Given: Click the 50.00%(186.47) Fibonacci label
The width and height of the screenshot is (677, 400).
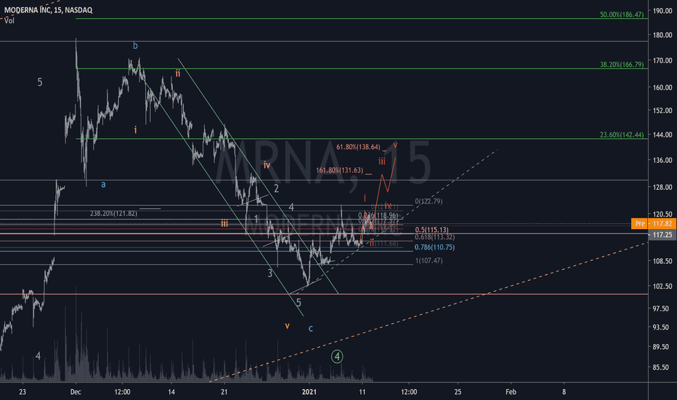Looking at the screenshot, I should pyautogui.click(x=621, y=15).
